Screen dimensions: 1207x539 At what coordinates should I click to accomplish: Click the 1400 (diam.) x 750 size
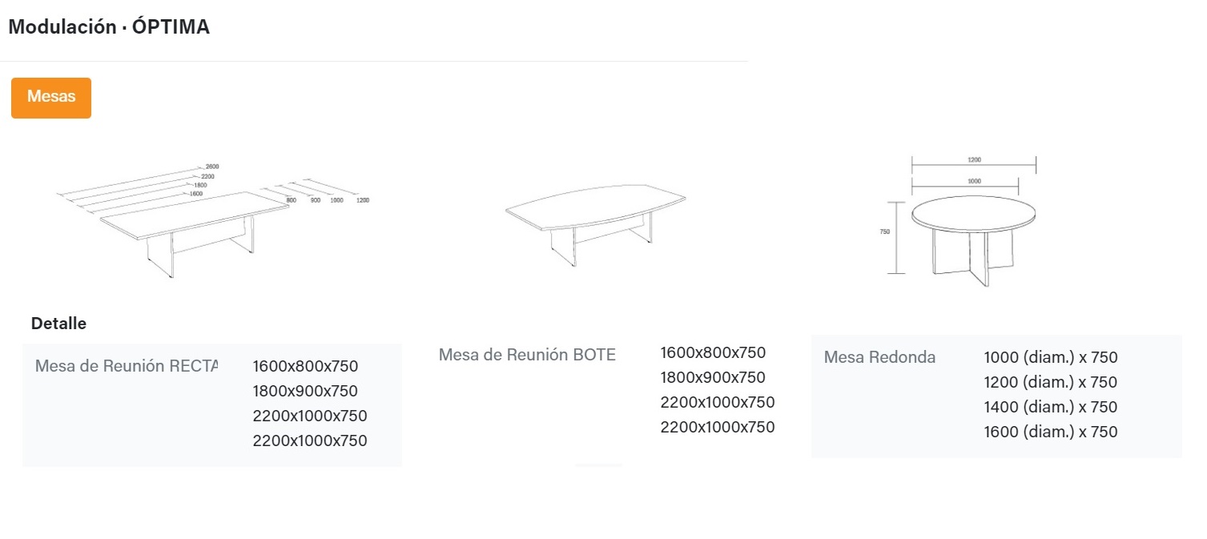point(1050,408)
